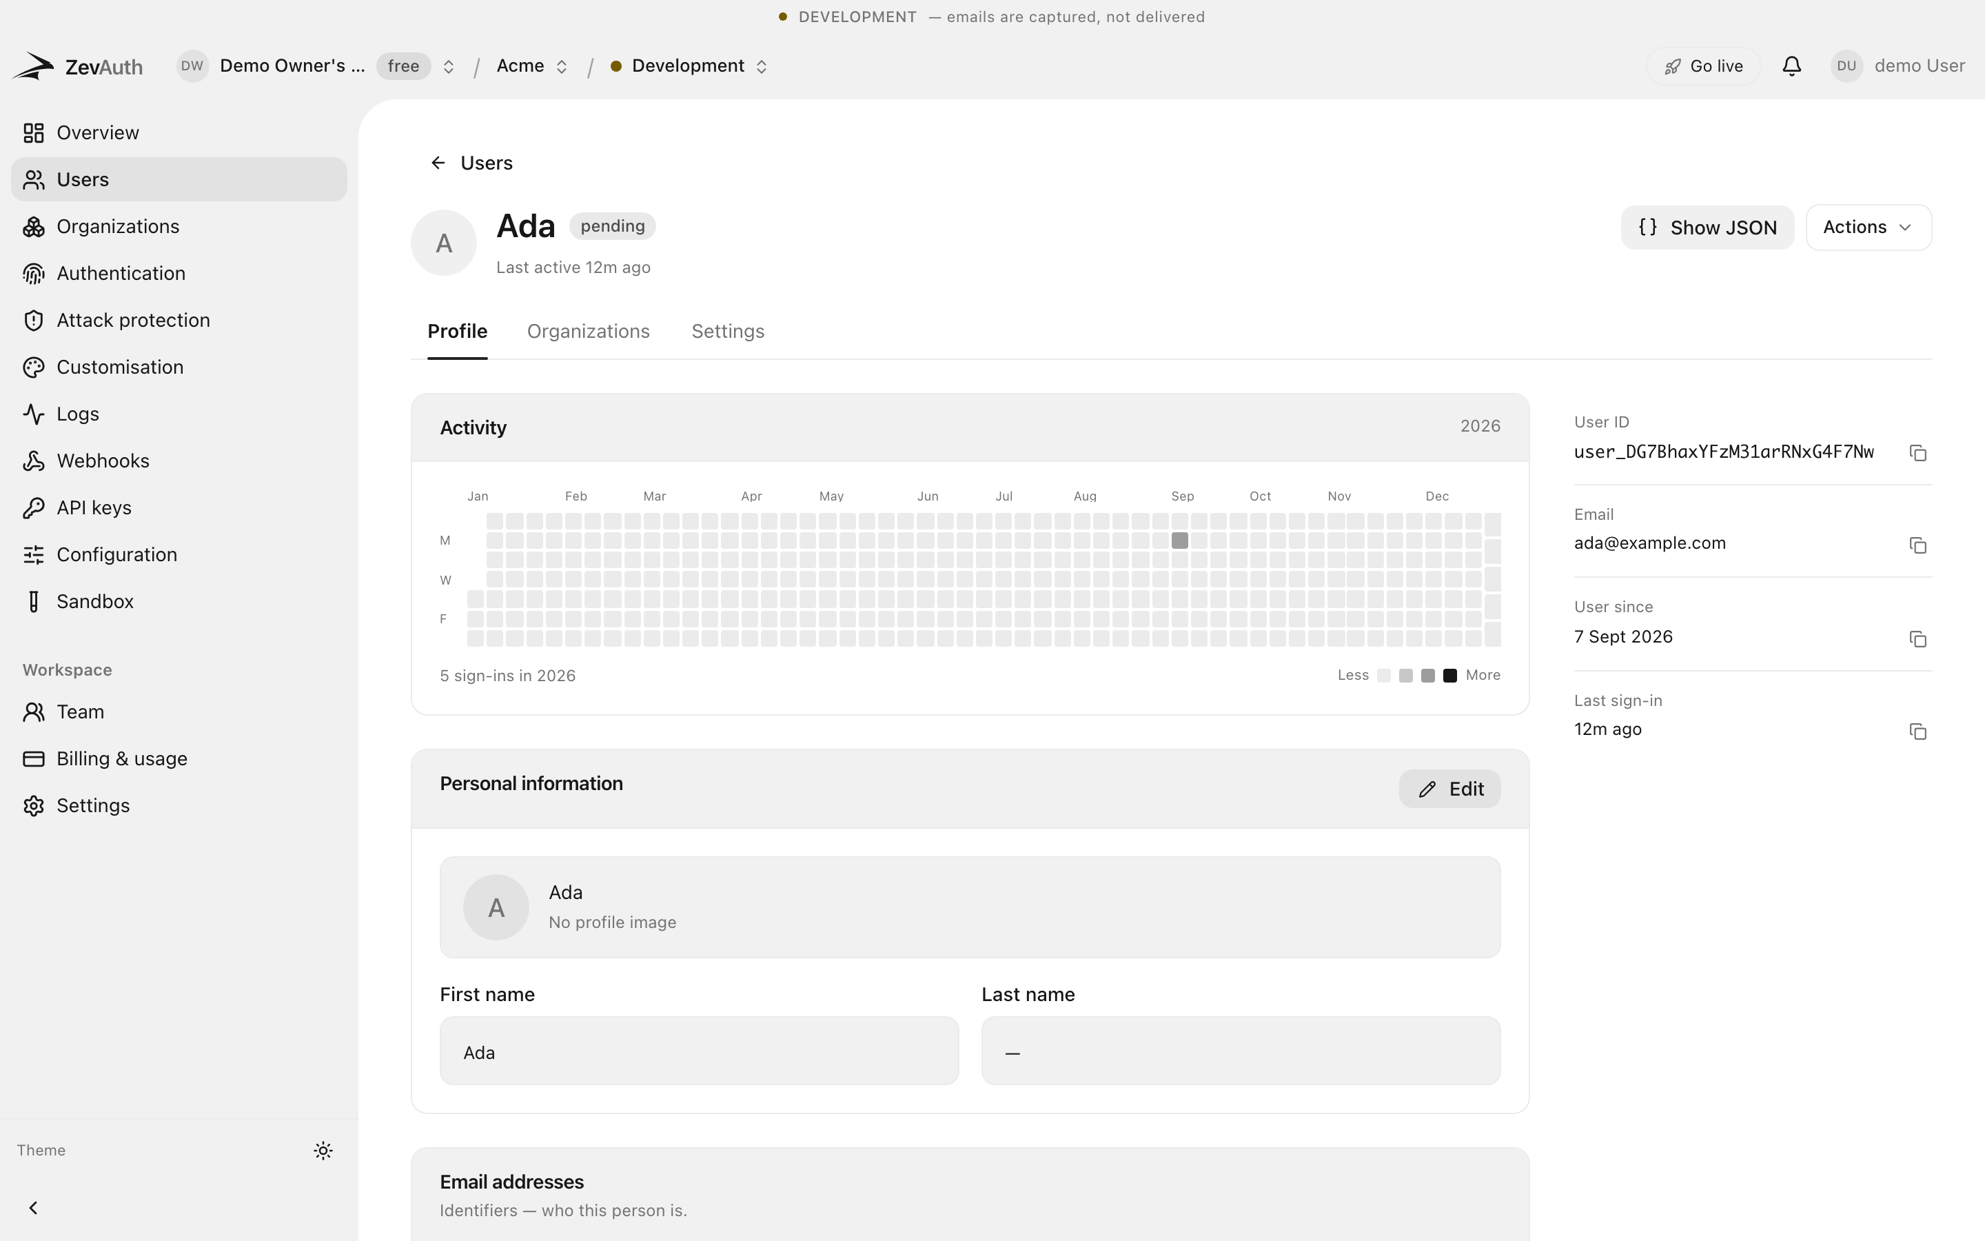Select Users in the sidebar
1985x1241 pixels.
tap(179, 179)
